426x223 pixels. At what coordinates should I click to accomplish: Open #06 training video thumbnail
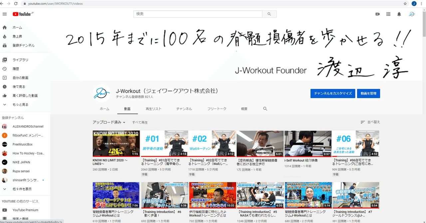[x=356, y=144]
